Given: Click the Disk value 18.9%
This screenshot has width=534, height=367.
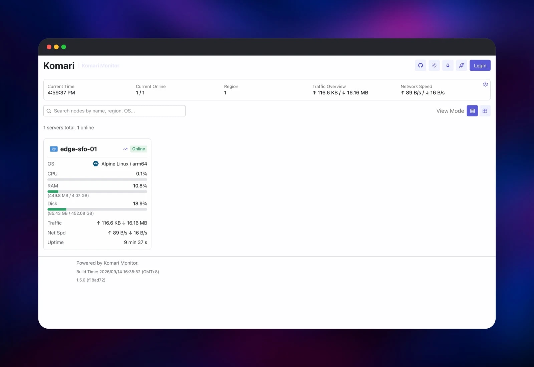Looking at the screenshot, I should [x=140, y=204].
